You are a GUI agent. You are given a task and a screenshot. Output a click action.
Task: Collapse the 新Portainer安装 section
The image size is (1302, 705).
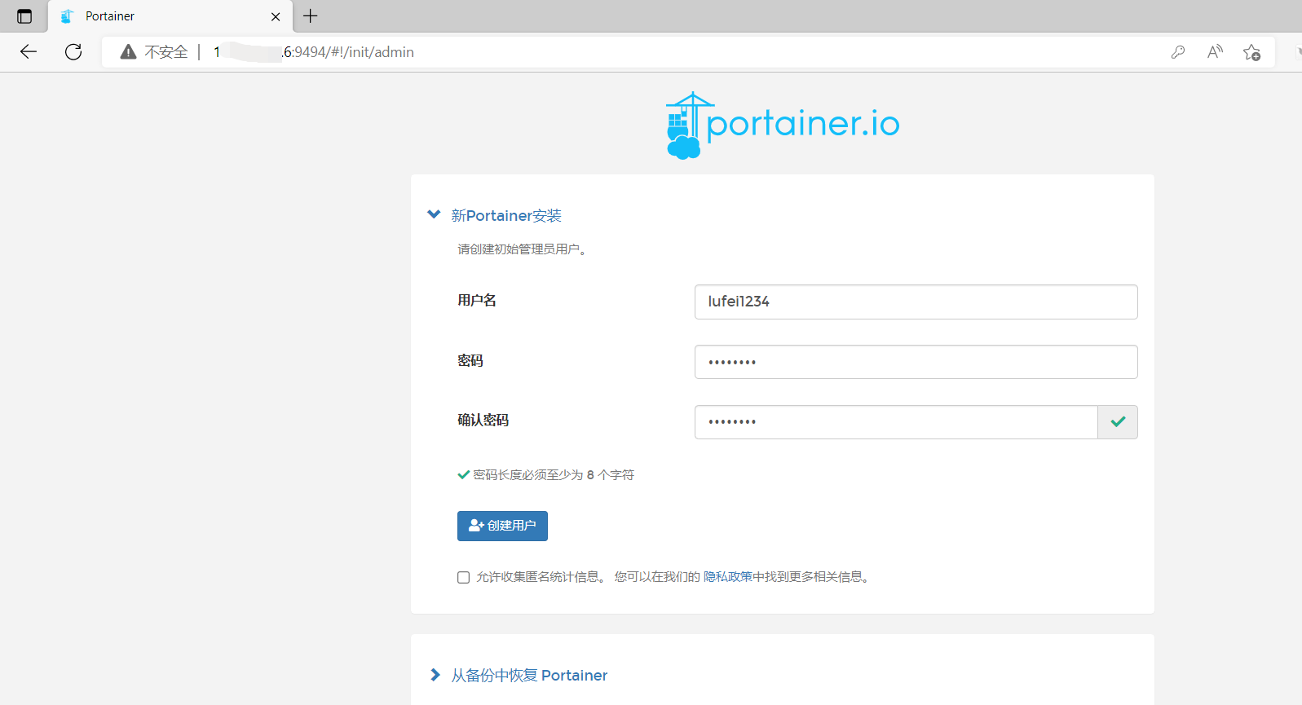pyautogui.click(x=434, y=214)
